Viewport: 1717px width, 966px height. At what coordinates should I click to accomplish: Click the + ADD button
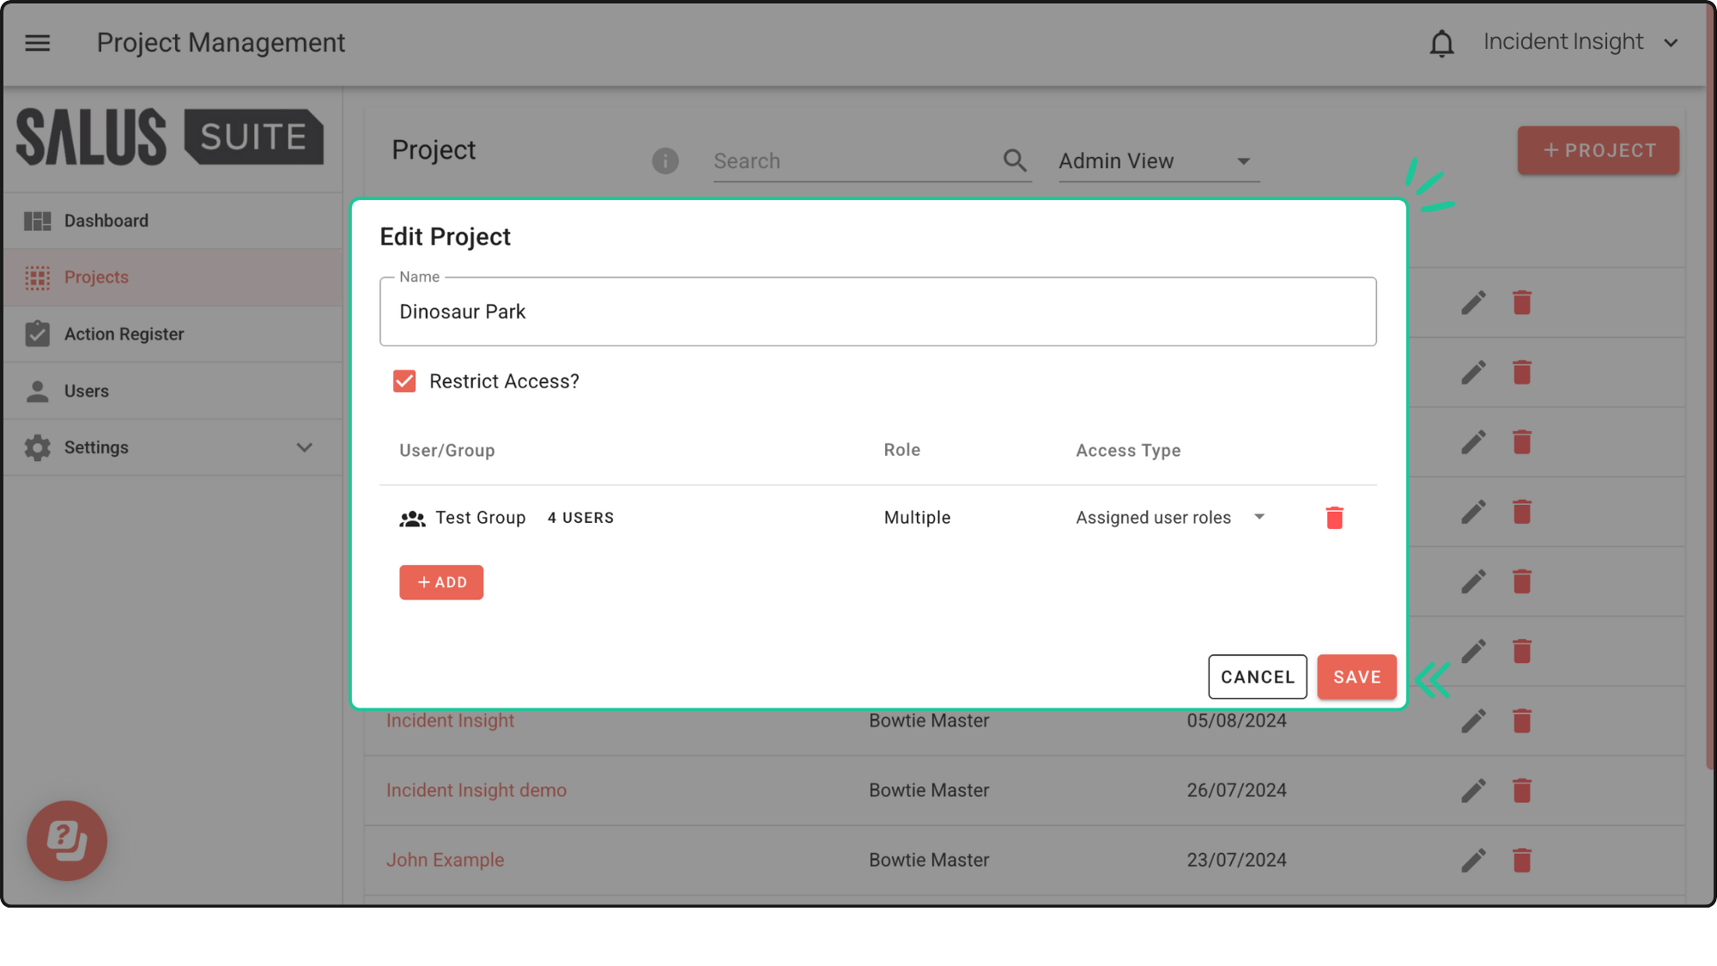[x=441, y=582]
